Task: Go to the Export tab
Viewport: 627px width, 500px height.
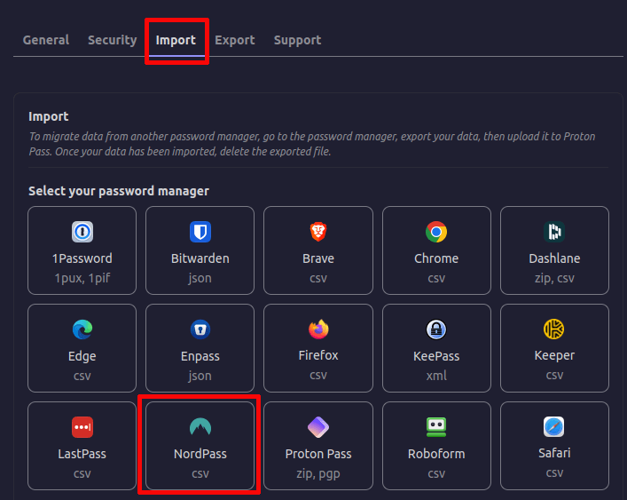Action: [x=235, y=40]
